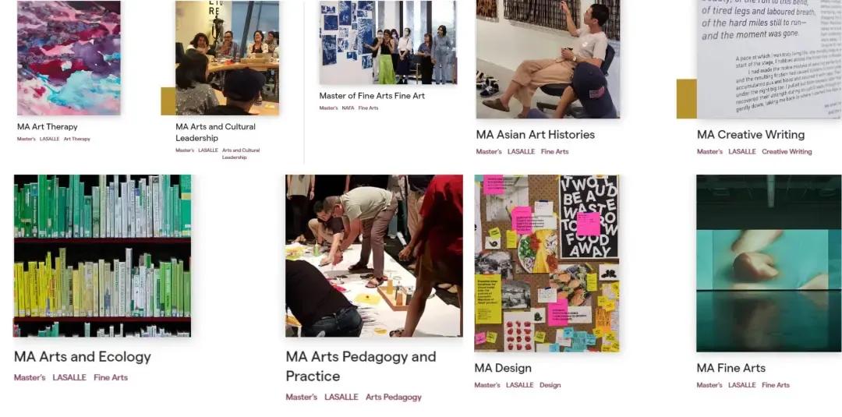Select the Design tag under MA Design
Viewport: 842px width, 417px height.
(x=550, y=385)
